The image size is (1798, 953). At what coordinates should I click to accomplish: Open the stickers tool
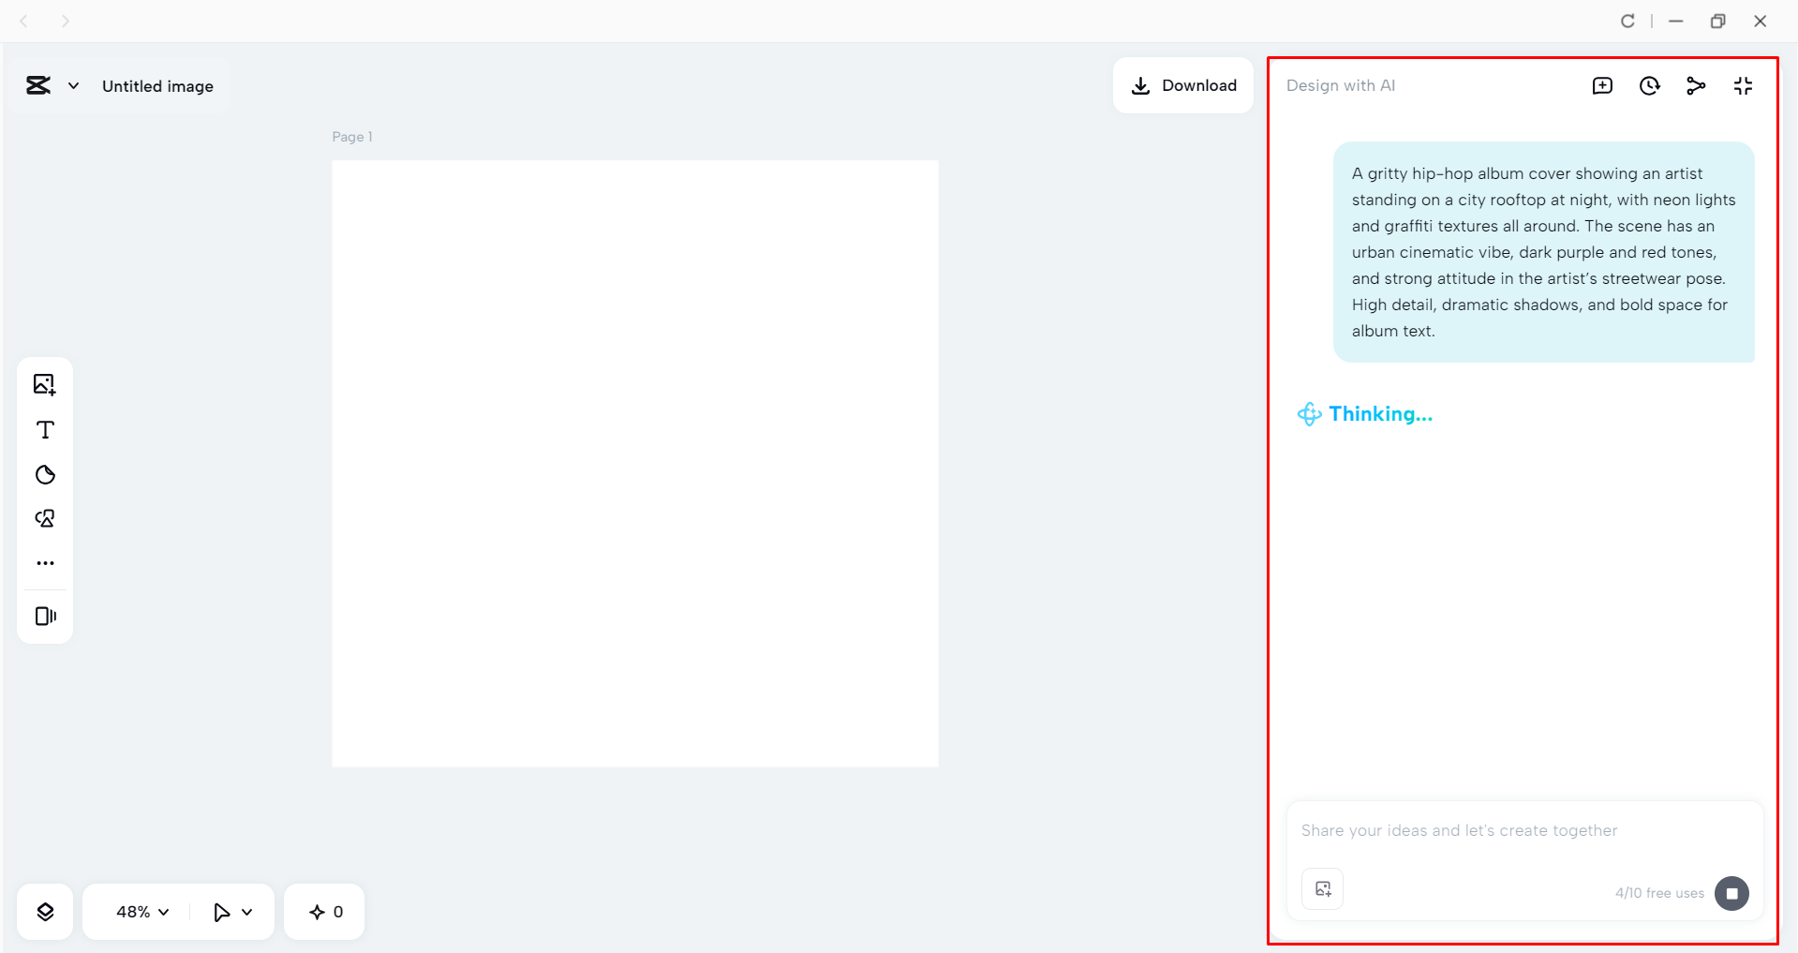[x=45, y=474]
